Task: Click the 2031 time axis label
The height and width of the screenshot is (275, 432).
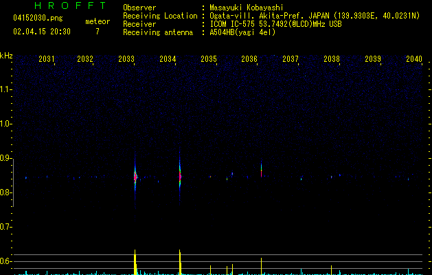Action: point(47,58)
